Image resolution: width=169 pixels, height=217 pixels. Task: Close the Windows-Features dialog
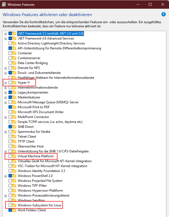(x=163, y=4)
